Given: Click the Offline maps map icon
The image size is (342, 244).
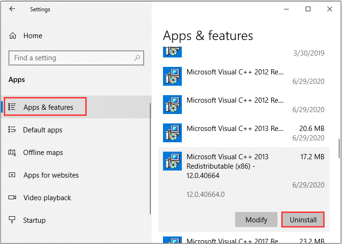Looking at the screenshot, I should click(12, 153).
